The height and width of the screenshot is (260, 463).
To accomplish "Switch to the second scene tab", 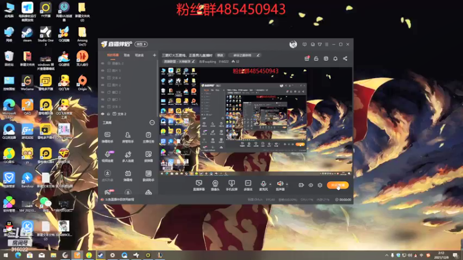I will 127,55.
